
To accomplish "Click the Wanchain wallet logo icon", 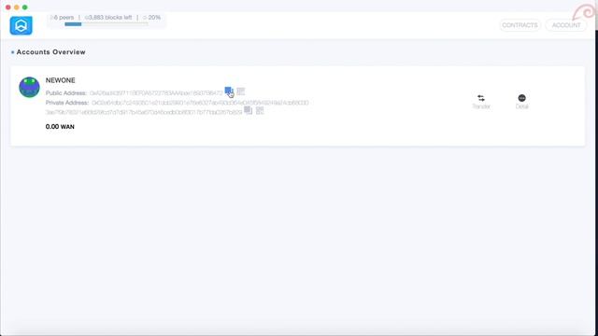I will tap(21, 25).
